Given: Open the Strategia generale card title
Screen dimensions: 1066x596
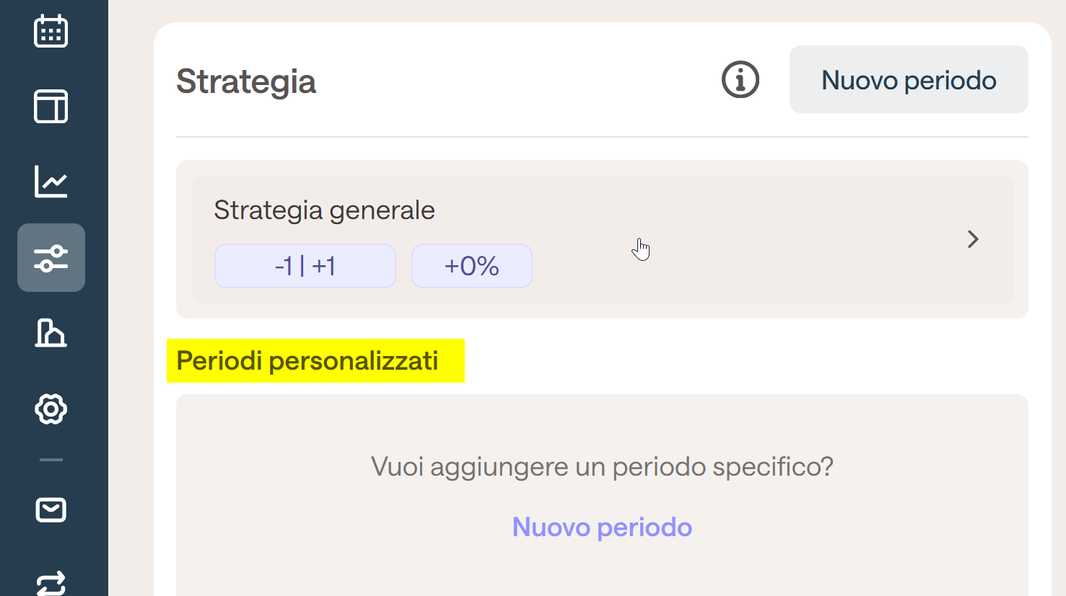Looking at the screenshot, I should [324, 210].
